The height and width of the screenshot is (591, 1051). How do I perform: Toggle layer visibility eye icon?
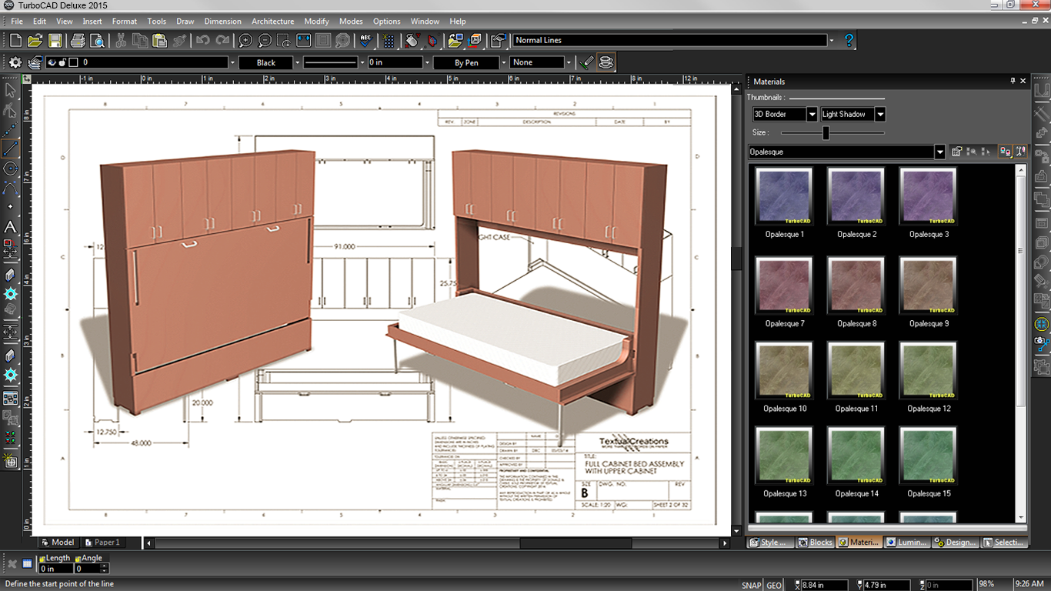pyautogui.click(x=52, y=62)
